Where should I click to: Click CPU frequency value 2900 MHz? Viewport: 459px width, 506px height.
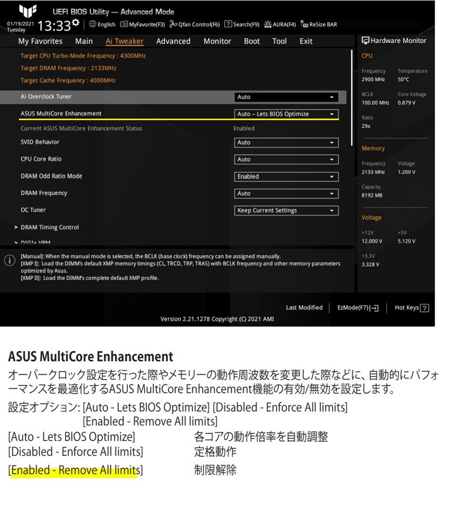[373, 80]
